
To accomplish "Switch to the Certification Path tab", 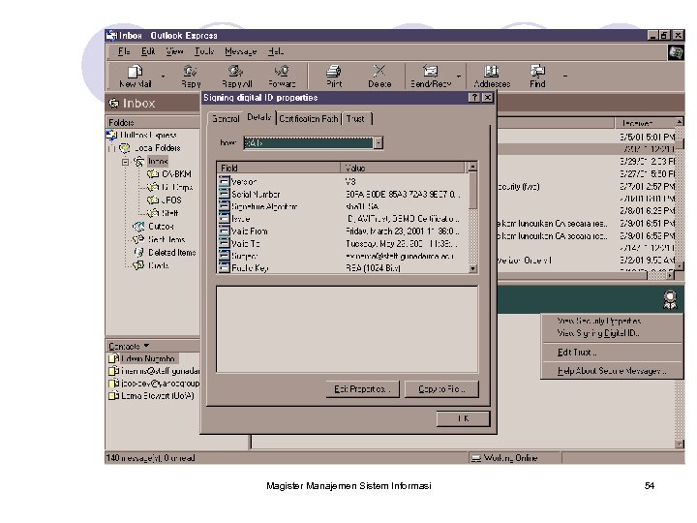I will coord(309,119).
